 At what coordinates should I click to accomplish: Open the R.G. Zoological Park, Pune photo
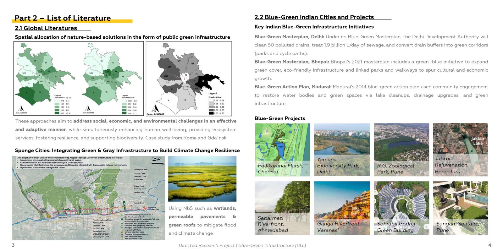401,150
